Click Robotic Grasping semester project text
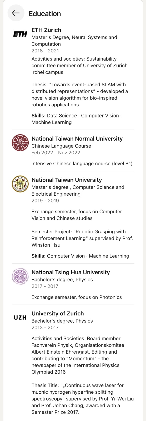 pos(82,238)
